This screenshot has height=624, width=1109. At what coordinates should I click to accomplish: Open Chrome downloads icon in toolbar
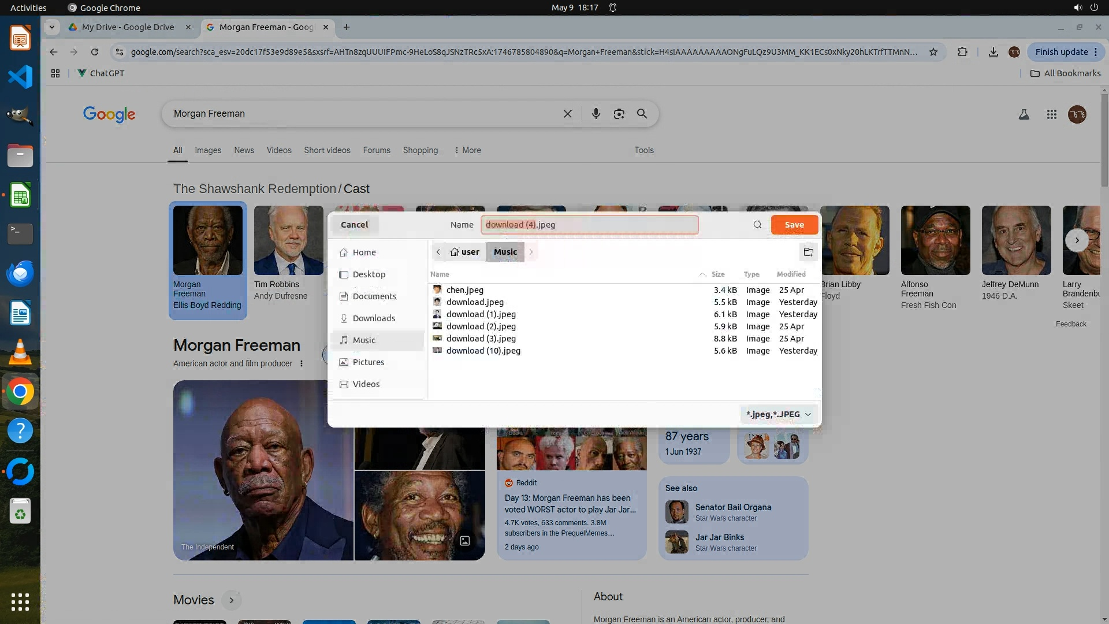pyautogui.click(x=993, y=52)
